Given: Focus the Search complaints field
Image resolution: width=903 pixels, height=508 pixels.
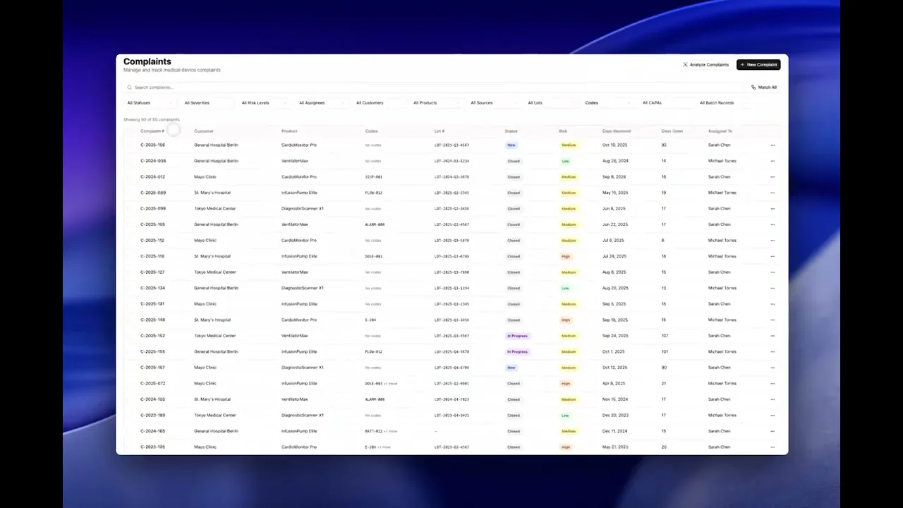Looking at the screenshot, I should 434,87.
